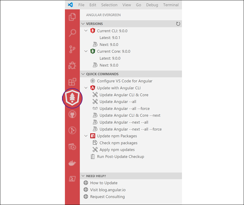Run Update Angular CLI & Core command
244x205 pixels.
pos(124,95)
